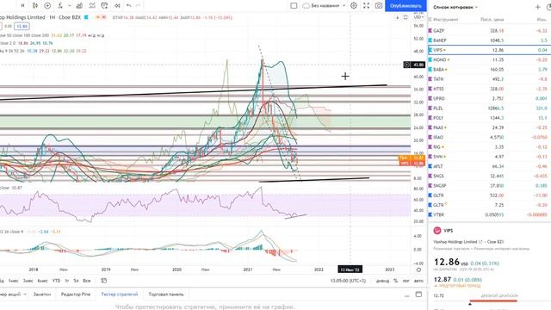Open the Trading Panel tab

click(166, 294)
